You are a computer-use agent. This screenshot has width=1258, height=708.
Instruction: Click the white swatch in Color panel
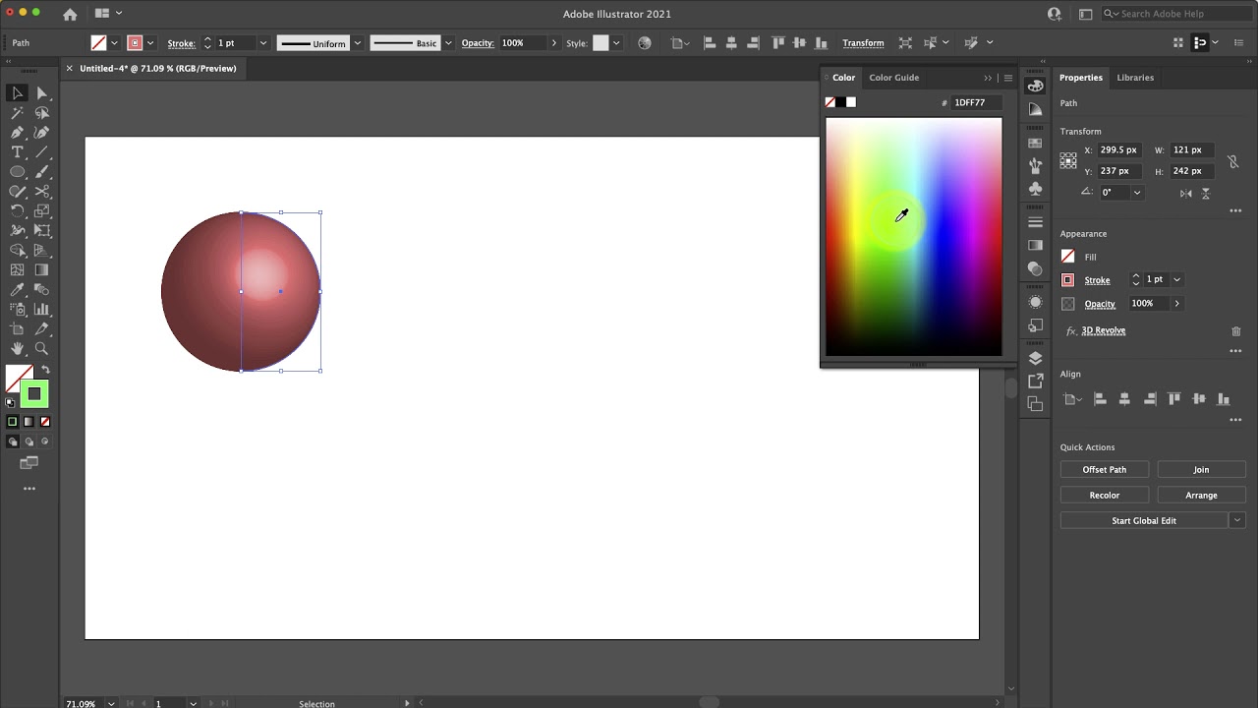[x=851, y=102]
